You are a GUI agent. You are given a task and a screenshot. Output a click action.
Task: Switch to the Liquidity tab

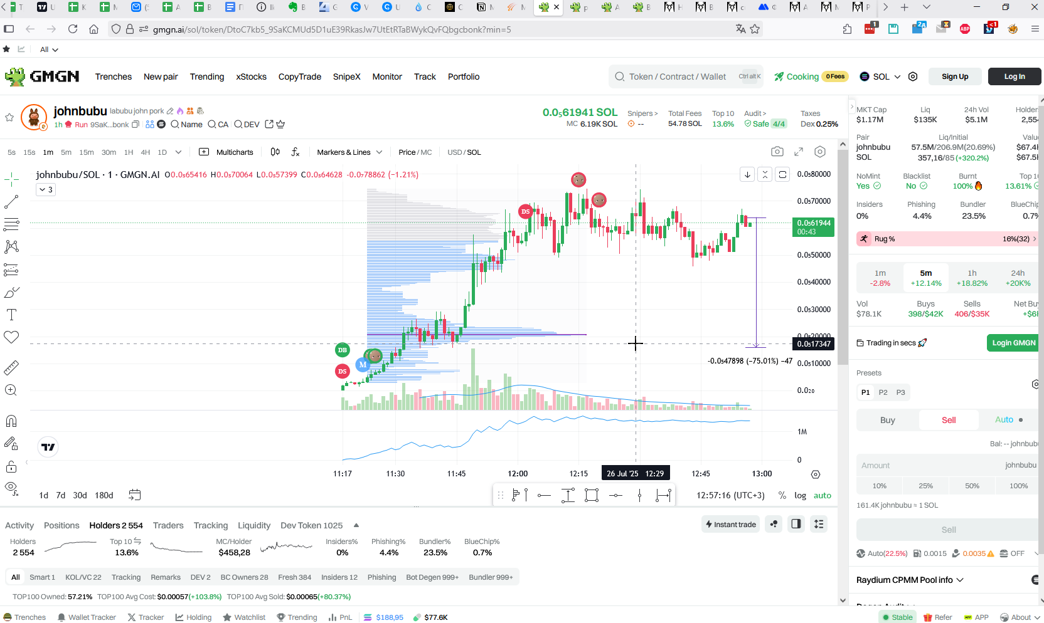click(254, 525)
